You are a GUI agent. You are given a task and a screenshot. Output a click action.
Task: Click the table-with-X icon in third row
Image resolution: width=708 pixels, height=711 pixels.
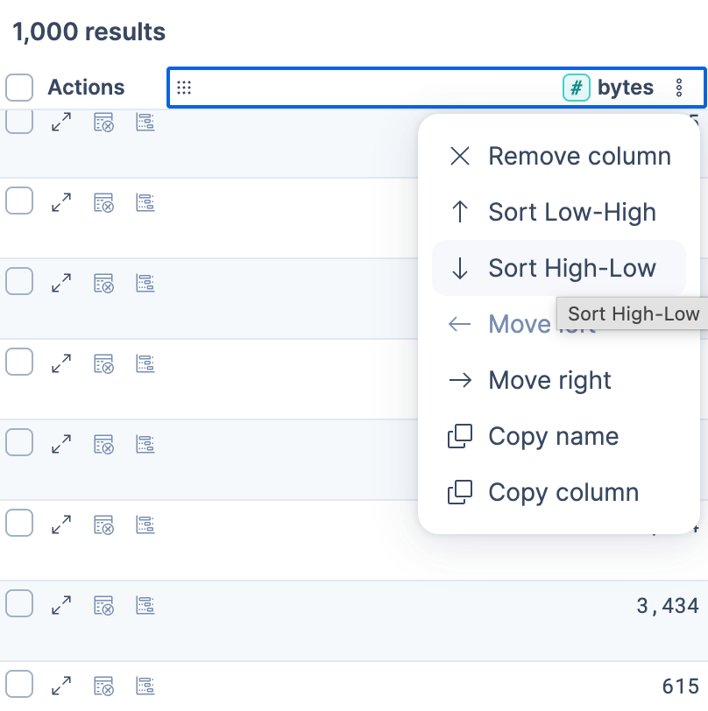click(104, 284)
